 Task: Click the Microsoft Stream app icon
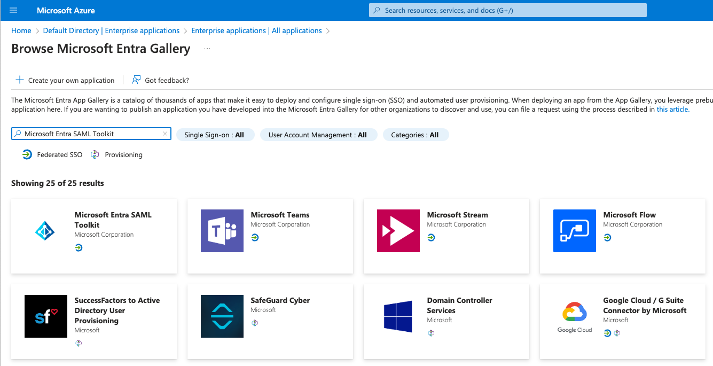(398, 231)
